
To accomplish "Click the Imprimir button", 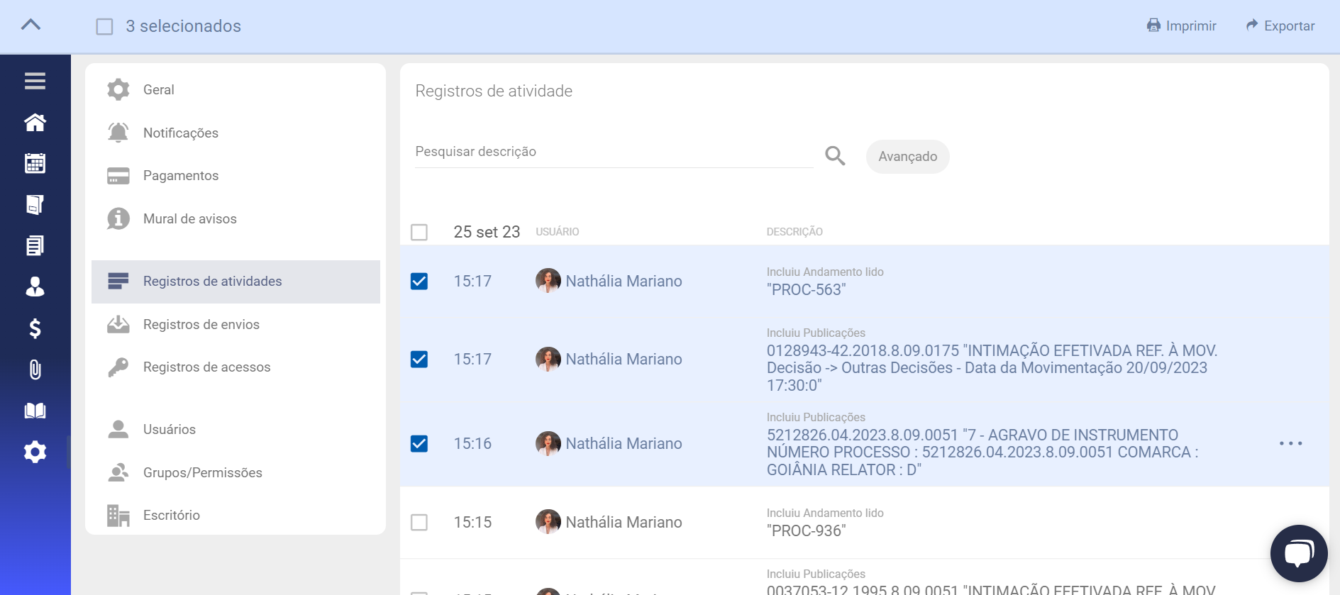I will pyautogui.click(x=1182, y=26).
